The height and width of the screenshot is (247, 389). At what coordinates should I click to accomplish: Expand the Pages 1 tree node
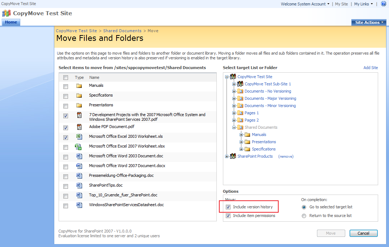[234, 113]
